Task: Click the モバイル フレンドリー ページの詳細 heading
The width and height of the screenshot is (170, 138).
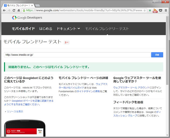Action: 83,78
